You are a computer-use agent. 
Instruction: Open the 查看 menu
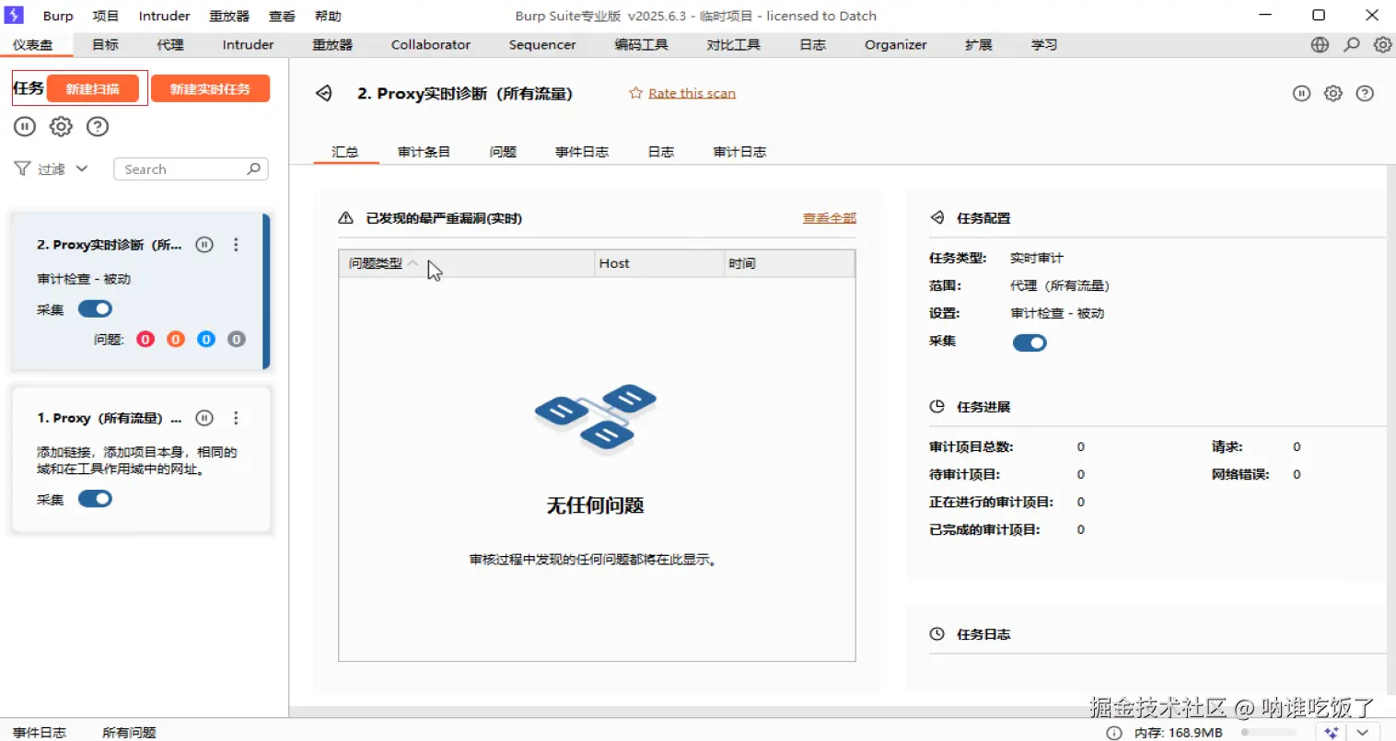tap(282, 16)
